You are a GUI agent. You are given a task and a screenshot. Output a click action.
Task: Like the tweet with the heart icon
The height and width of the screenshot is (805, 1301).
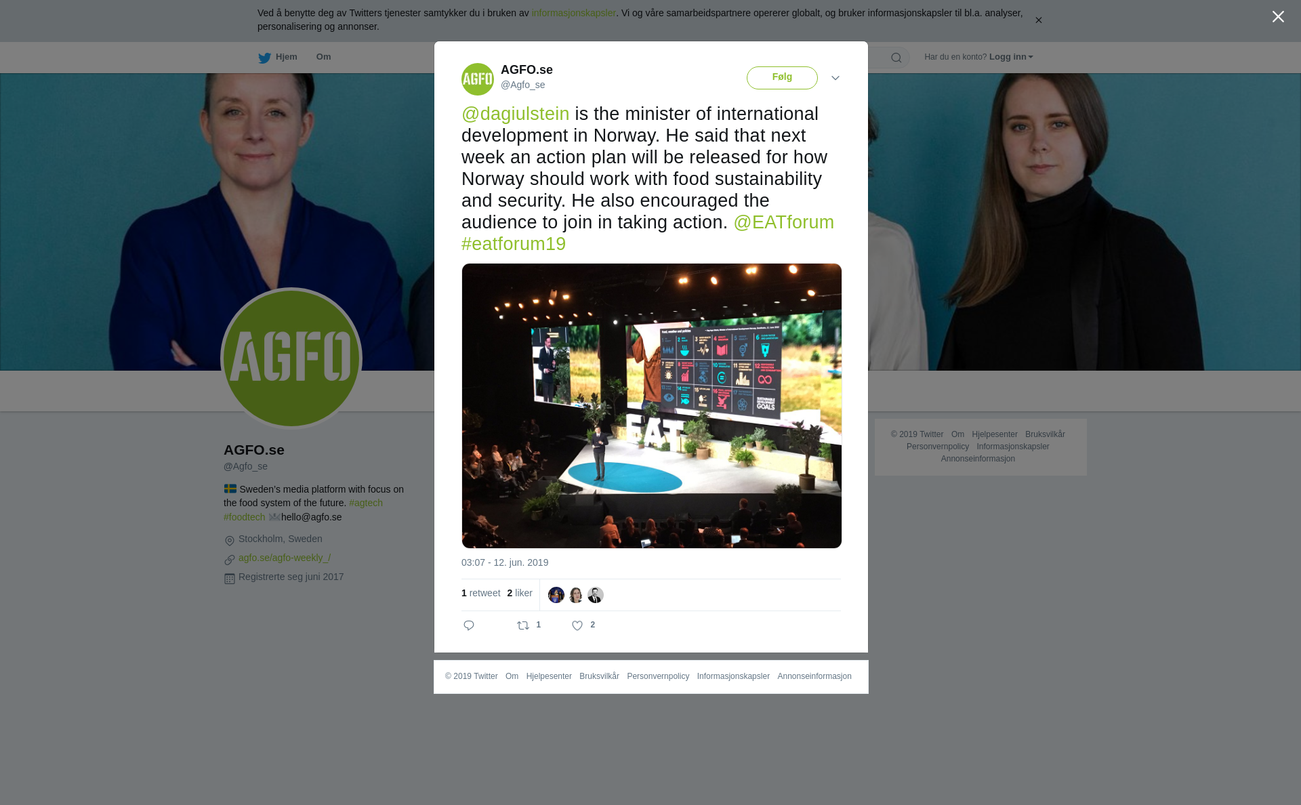point(577,625)
